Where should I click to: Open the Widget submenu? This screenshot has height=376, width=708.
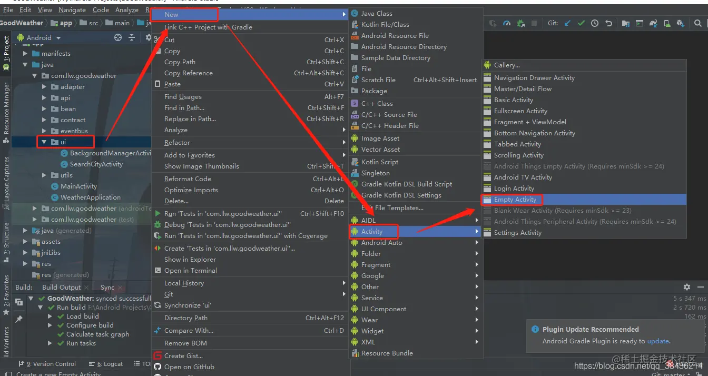coord(416,331)
